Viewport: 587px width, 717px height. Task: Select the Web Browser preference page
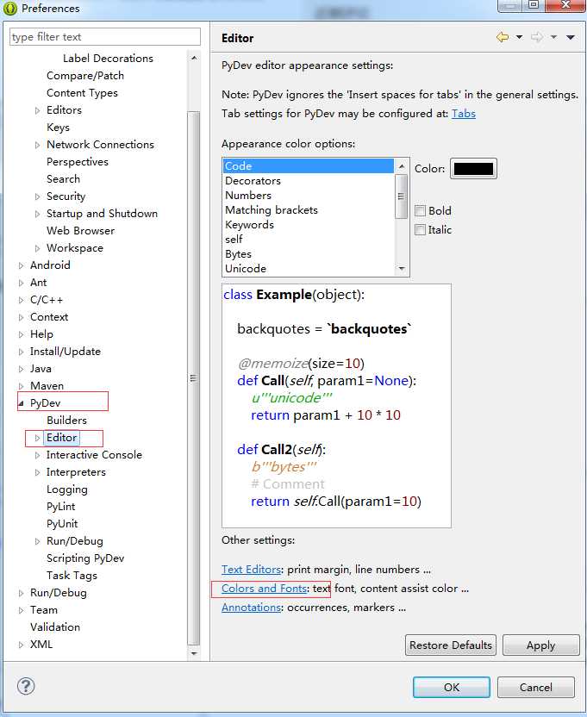coord(80,231)
